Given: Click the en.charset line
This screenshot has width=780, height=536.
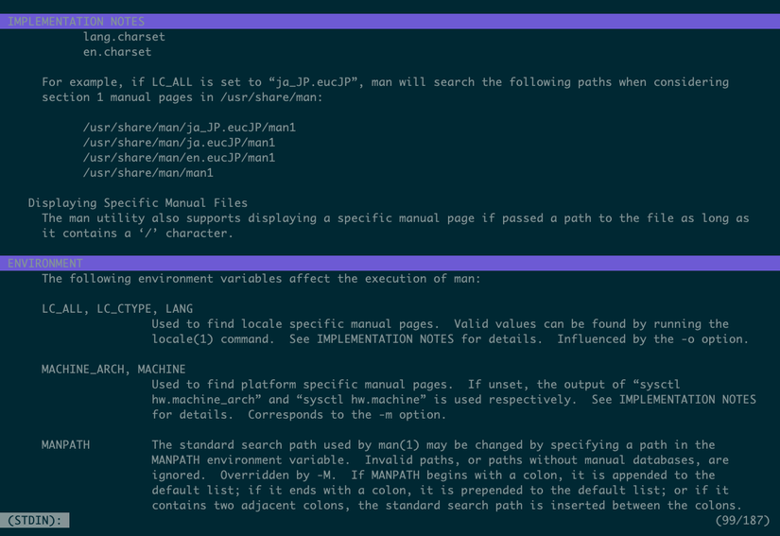Looking at the screenshot, I should click(117, 51).
